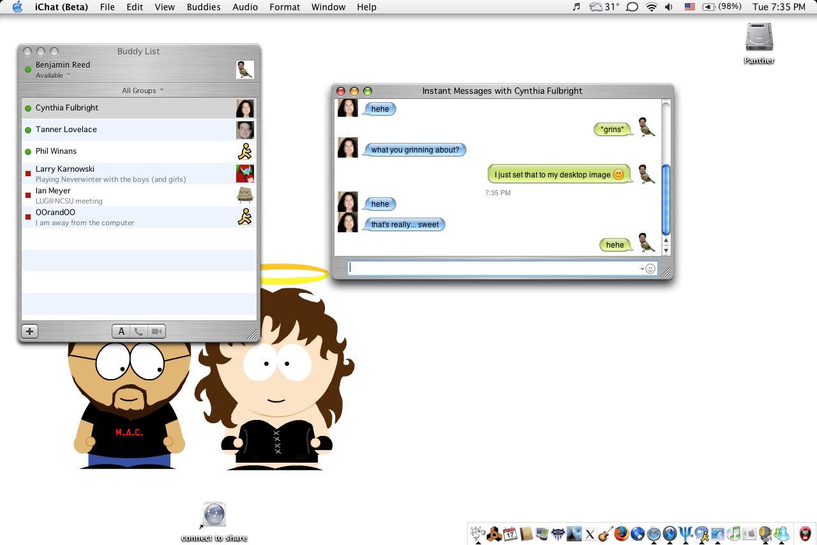Select Phil Winans in buddy list
Image resolution: width=817 pixels, height=545 pixels.
(x=139, y=151)
